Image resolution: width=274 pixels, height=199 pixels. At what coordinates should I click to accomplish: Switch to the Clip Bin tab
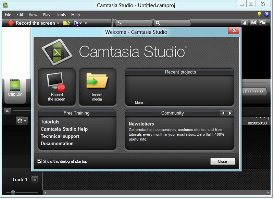(15, 91)
